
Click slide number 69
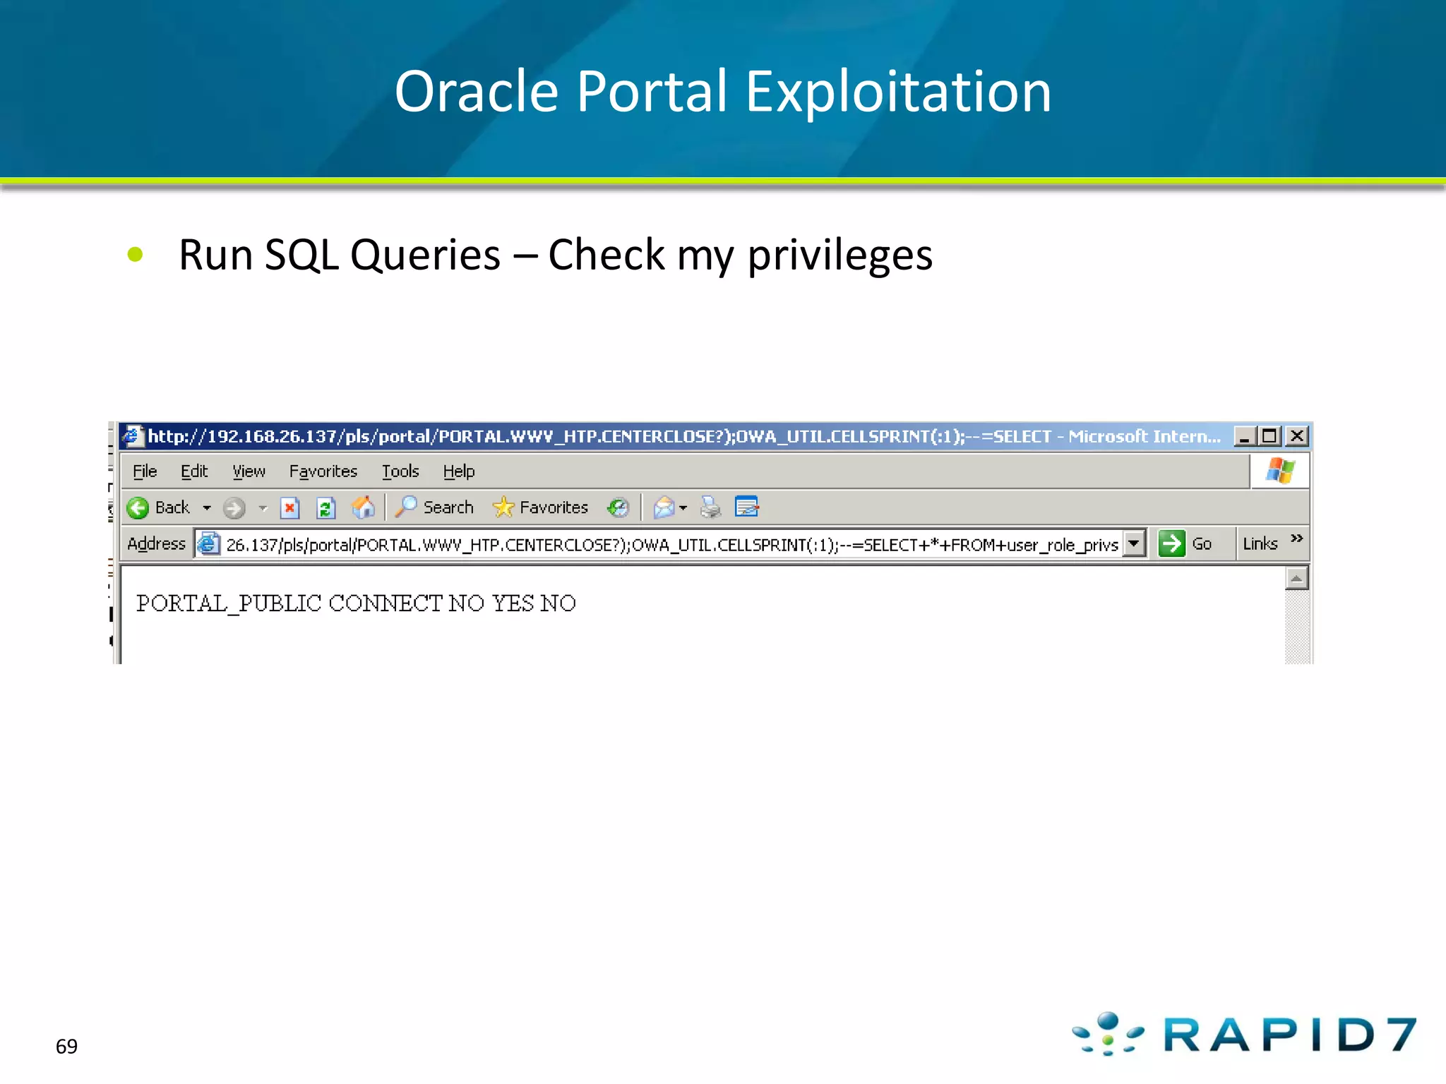(x=66, y=1047)
